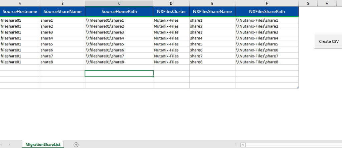Select column B header
Screen dimensions: 342x148
pos(62,3)
